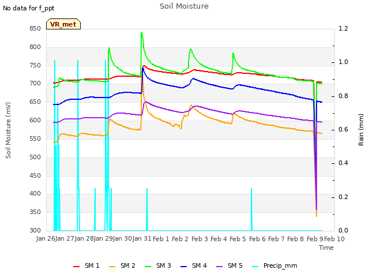Image resolution: width=369 pixels, height=277 pixels.
Task: Click the VR_met annotation label
Action: 63,24
